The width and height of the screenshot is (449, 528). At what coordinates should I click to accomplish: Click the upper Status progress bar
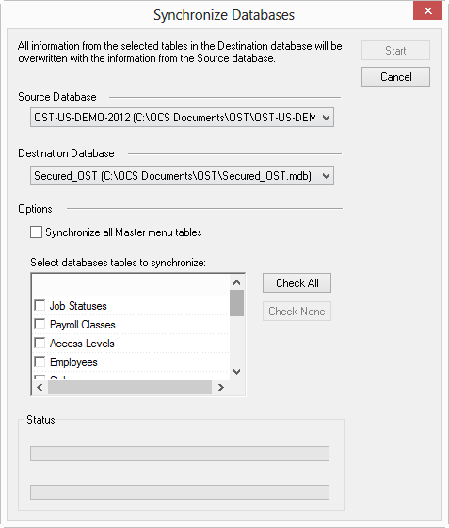(x=180, y=454)
